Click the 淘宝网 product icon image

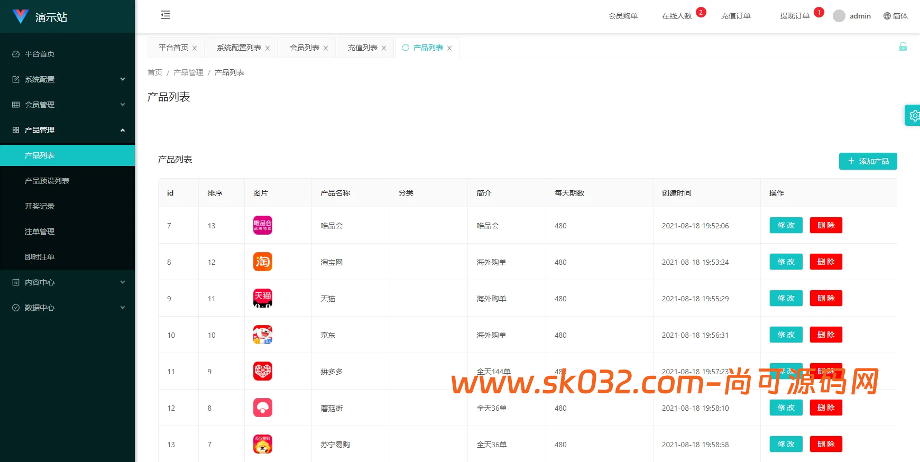click(263, 262)
